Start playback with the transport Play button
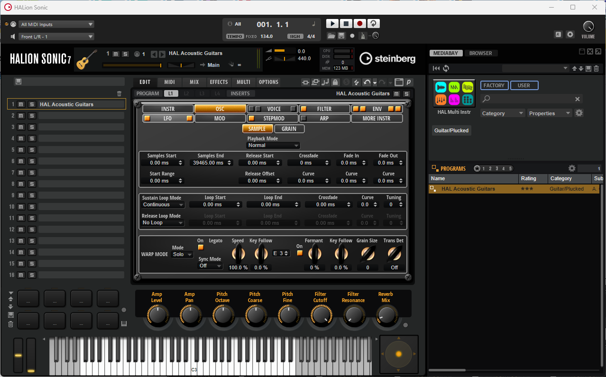 (x=332, y=24)
